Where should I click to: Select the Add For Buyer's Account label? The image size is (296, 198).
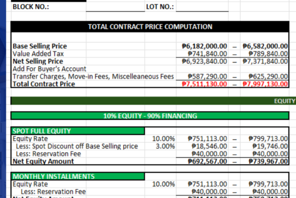pyautogui.click(x=50, y=69)
